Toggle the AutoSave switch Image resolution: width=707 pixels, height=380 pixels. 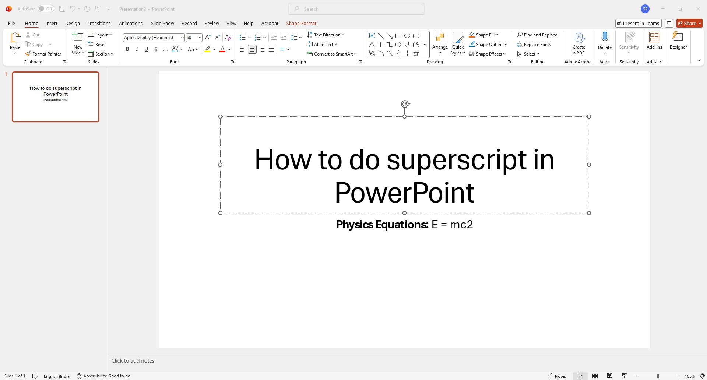pyautogui.click(x=46, y=9)
